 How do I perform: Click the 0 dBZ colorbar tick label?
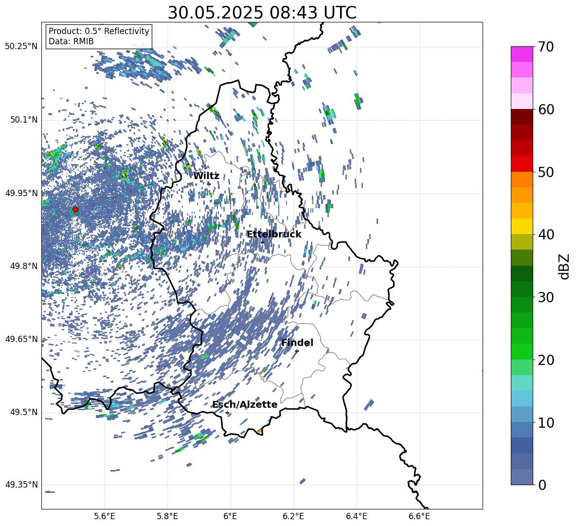pyautogui.click(x=542, y=485)
